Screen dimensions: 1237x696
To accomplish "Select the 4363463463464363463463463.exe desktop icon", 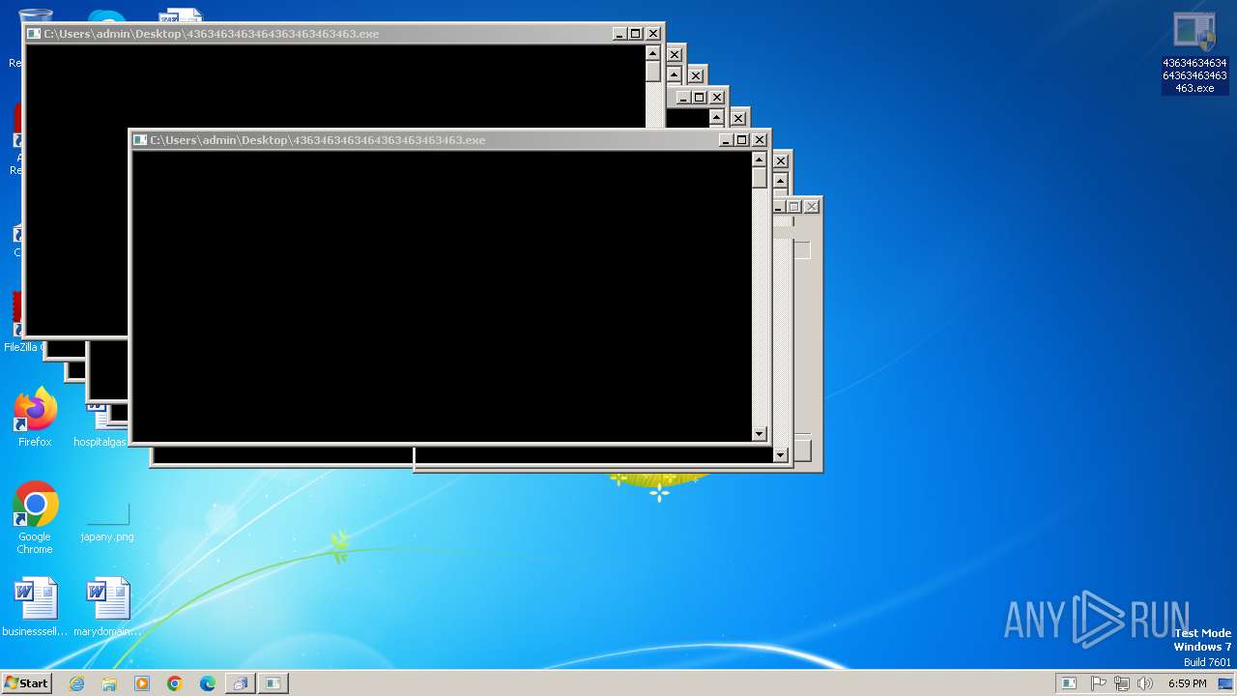I will click(x=1194, y=53).
